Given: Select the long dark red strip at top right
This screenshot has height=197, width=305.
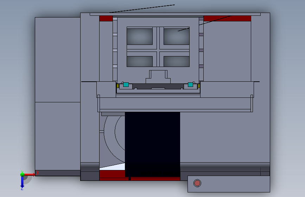Looking at the screenshot, I should (x=227, y=19).
